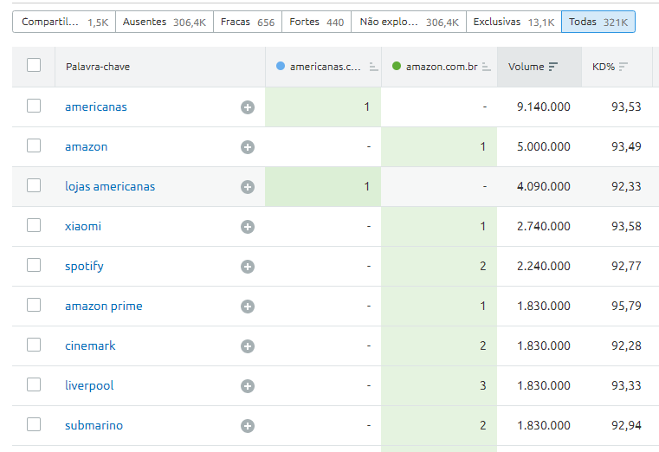
Task: Select the liverpool row checkbox
Action: click(x=34, y=384)
